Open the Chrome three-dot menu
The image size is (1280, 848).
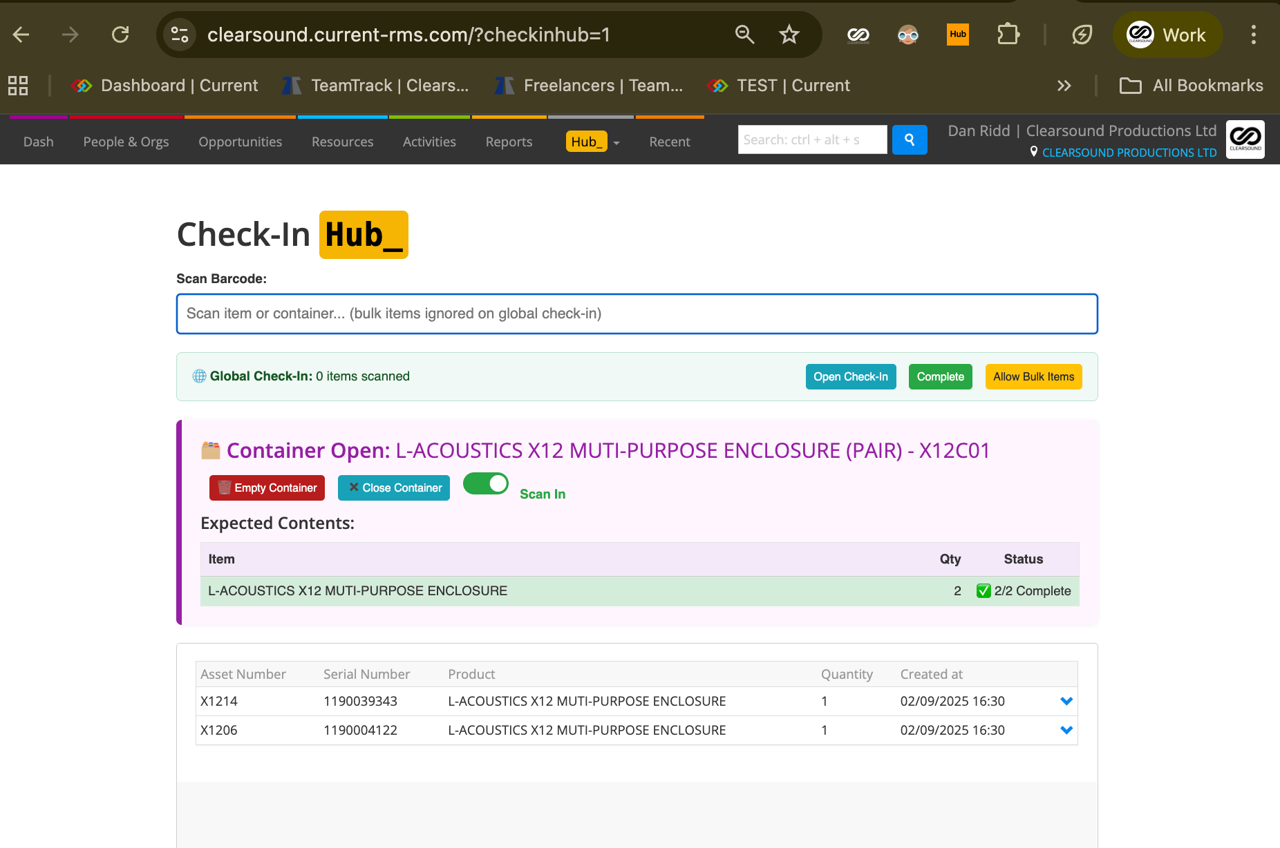click(x=1253, y=35)
